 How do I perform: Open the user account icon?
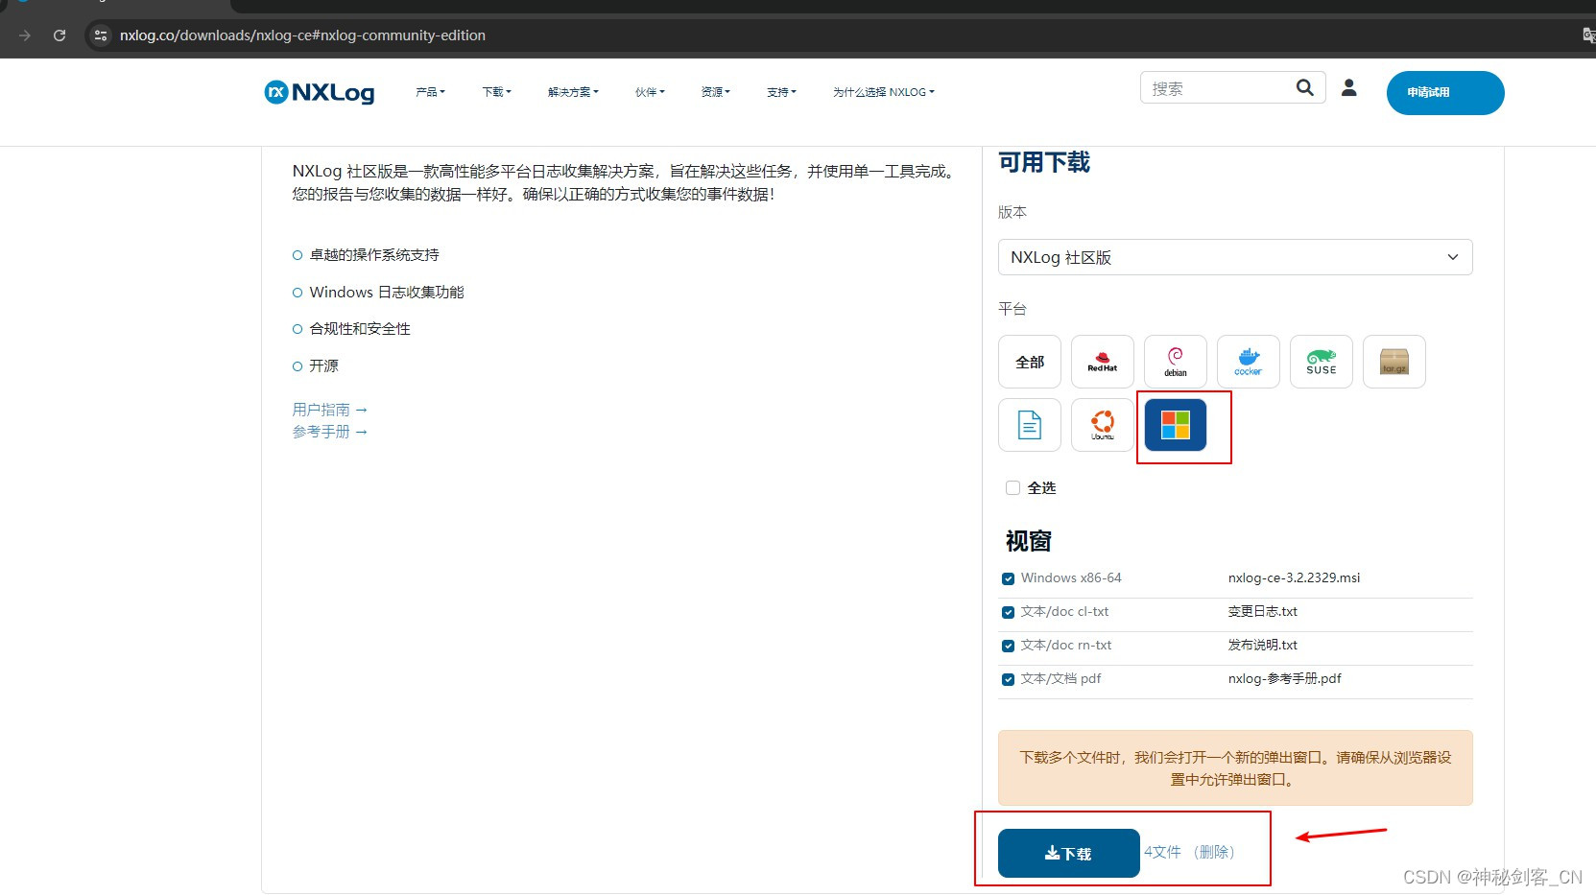click(1348, 87)
